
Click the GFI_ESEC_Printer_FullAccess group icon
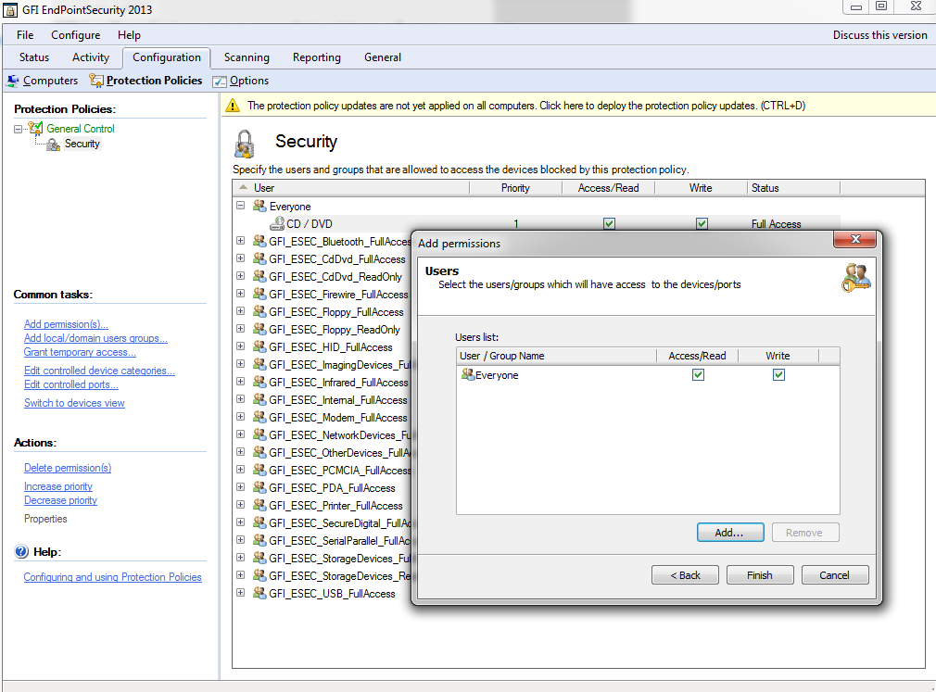pos(259,505)
